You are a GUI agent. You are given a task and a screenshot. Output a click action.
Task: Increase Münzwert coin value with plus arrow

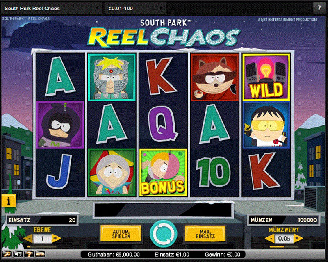pos(298,238)
